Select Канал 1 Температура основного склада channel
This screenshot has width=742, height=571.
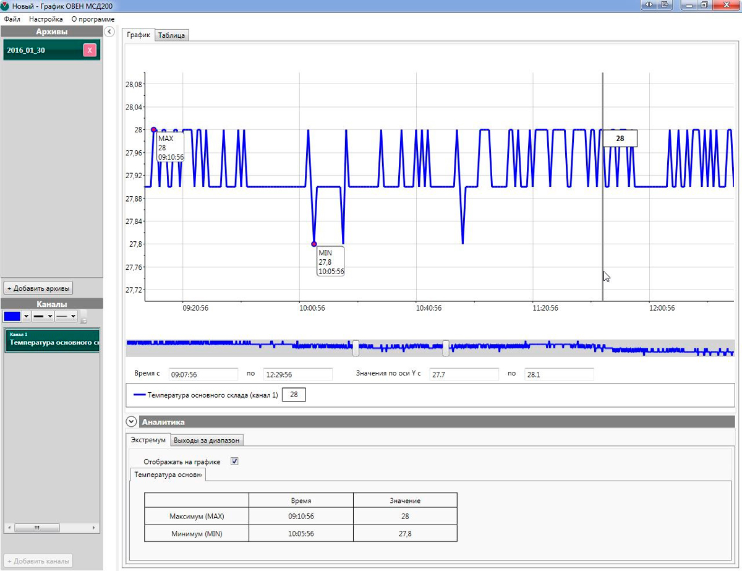(x=52, y=340)
